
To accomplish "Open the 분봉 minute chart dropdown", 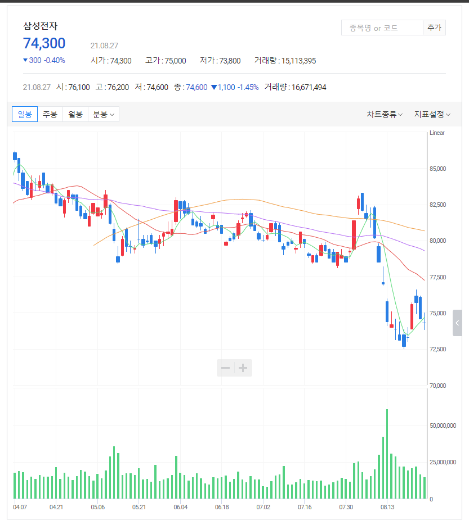I will pos(104,114).
